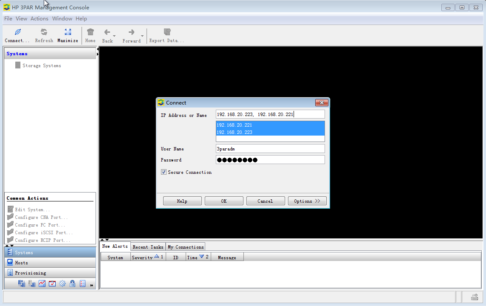486x306 pixels.
Task: Expand Options in the Connect dialog
Action: pyautogui.click(x=307, y=201)
